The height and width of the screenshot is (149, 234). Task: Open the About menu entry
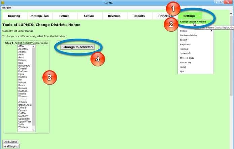(196, 67)
